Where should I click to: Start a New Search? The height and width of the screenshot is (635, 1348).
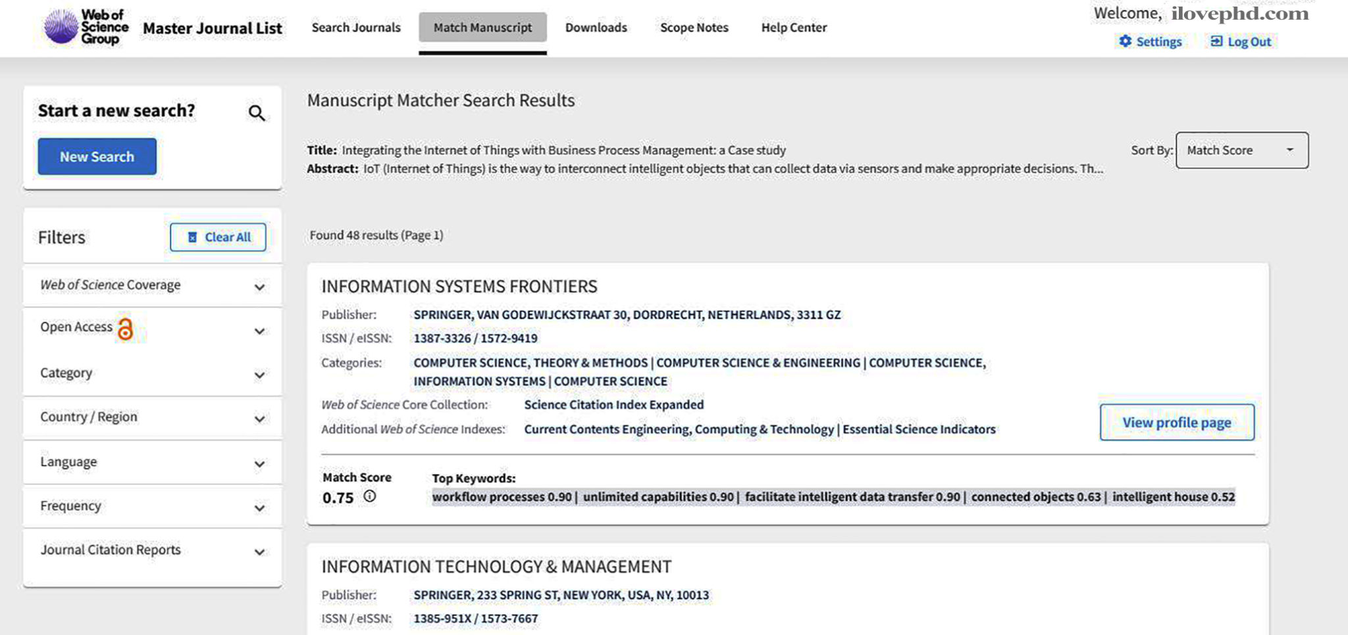coord(97,156)
